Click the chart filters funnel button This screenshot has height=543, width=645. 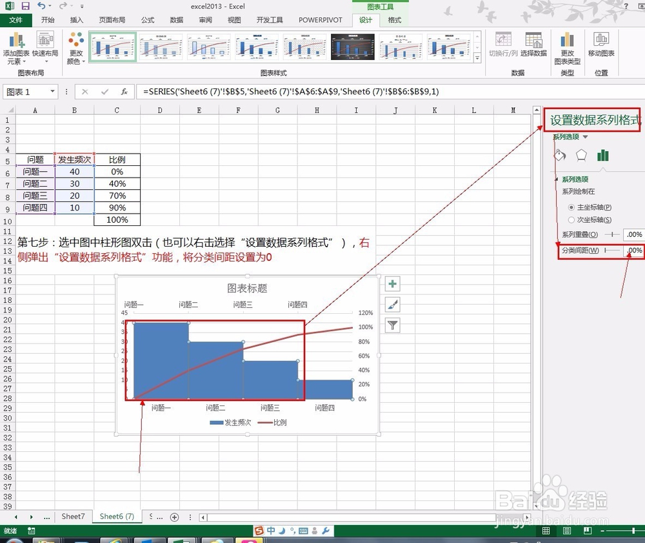pyautogui.click(x=392, y=325)
